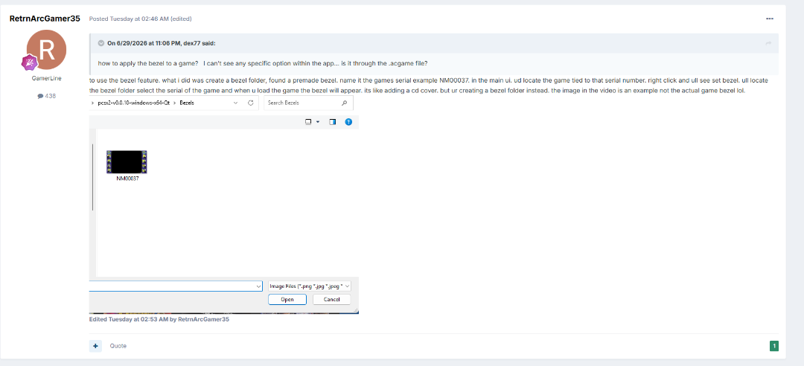Collapse the dex77 quote with its chevron
This screenshot has height=366, width=804.
(x=101, y=43)
